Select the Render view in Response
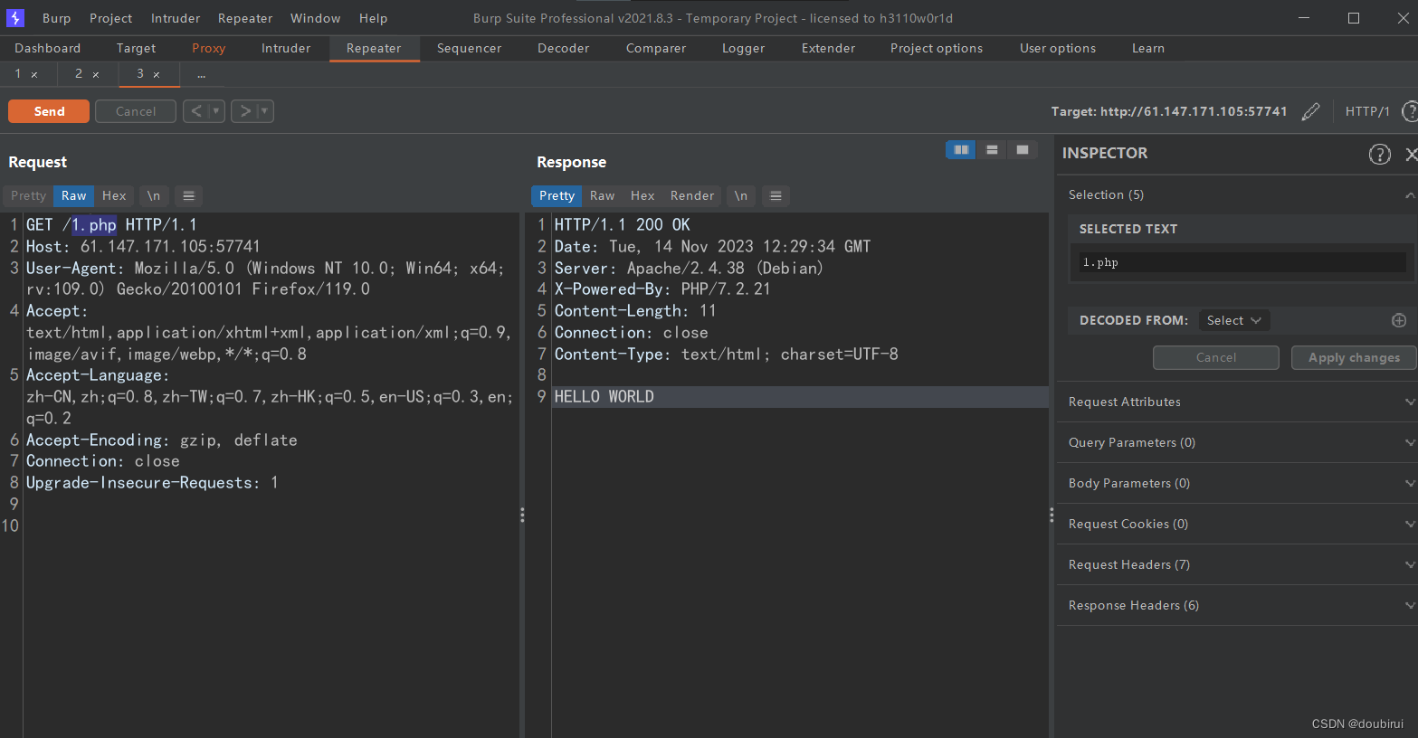This screenshot has height=738, width=1418. pyautogui.click(x=692, y=195)
